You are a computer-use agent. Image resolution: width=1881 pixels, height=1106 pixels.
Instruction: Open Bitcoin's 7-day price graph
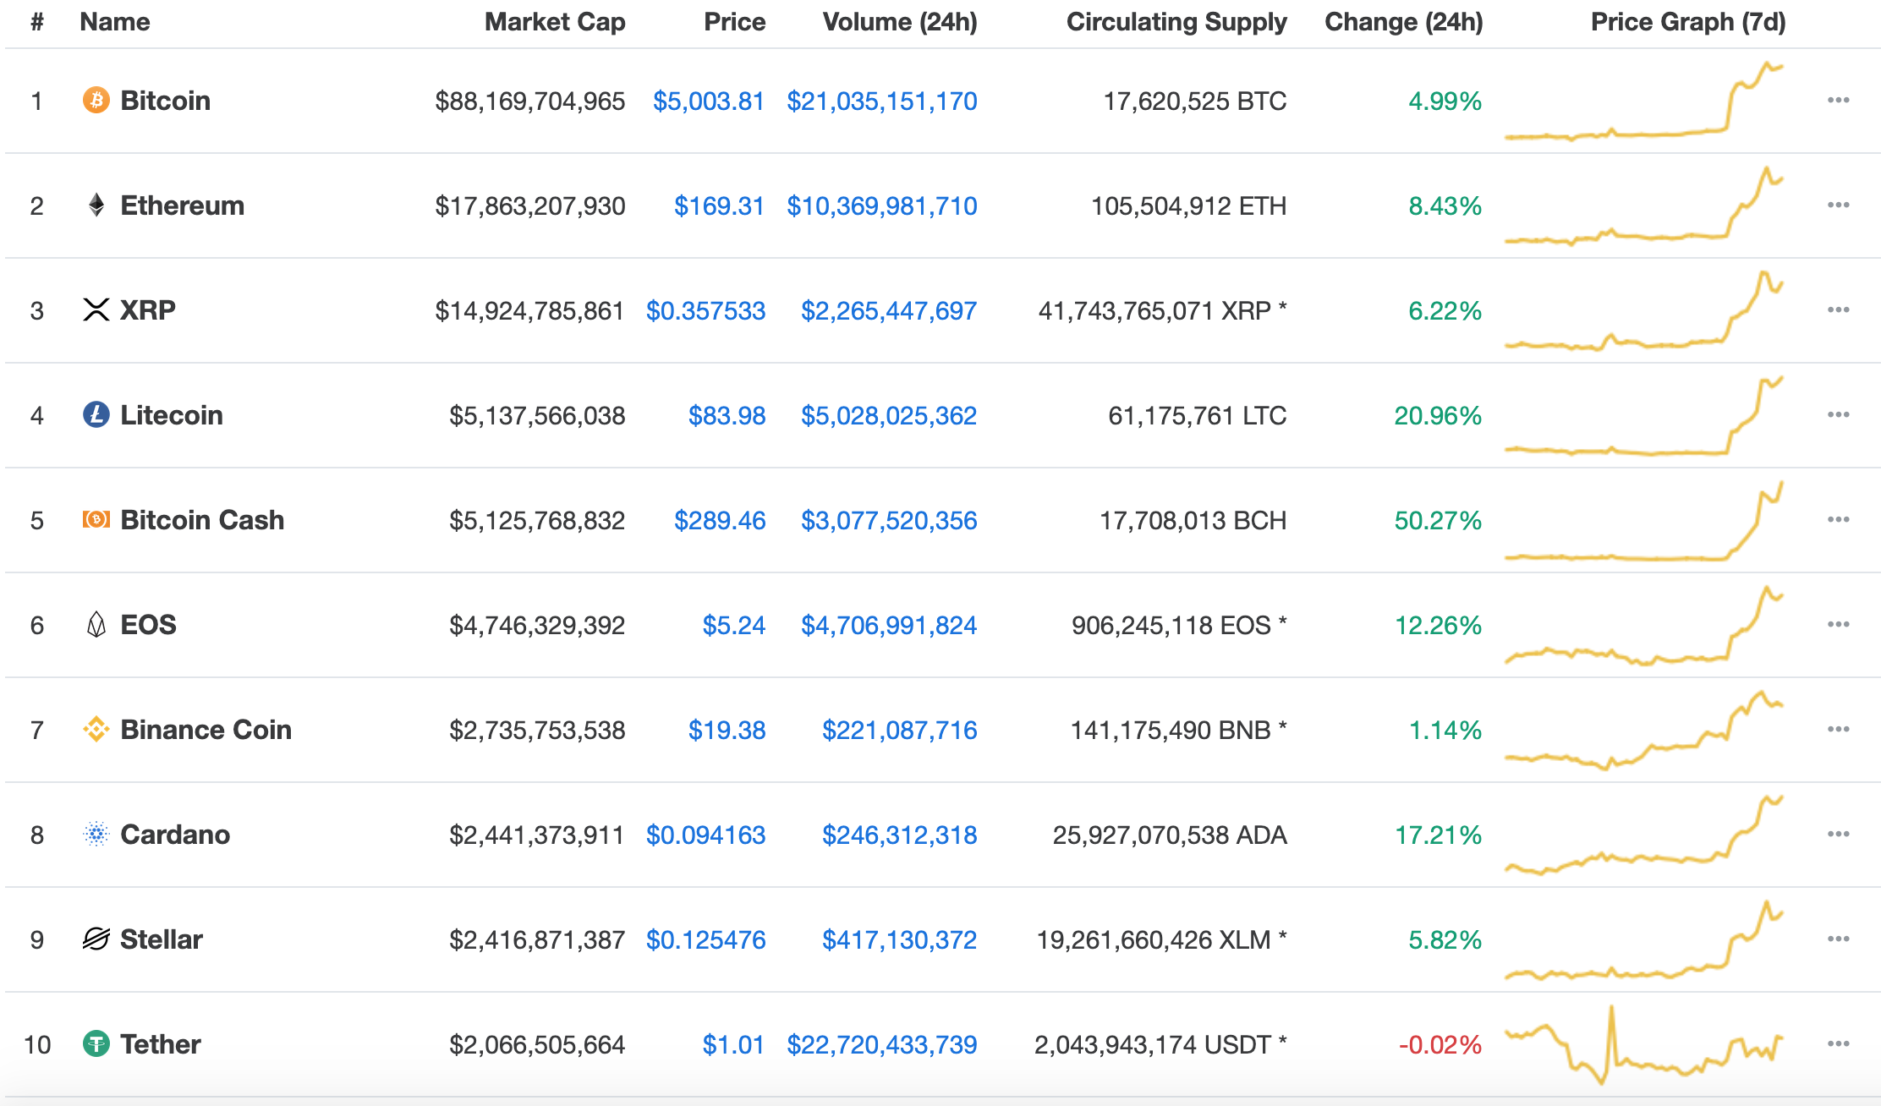[x=1644, y=101]
